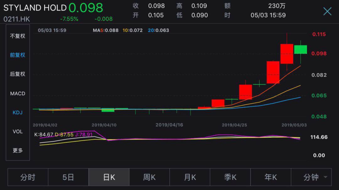Select the 年K yearly candlestick tab
This screenshot has height=190, width=339.
click(271, 177)
